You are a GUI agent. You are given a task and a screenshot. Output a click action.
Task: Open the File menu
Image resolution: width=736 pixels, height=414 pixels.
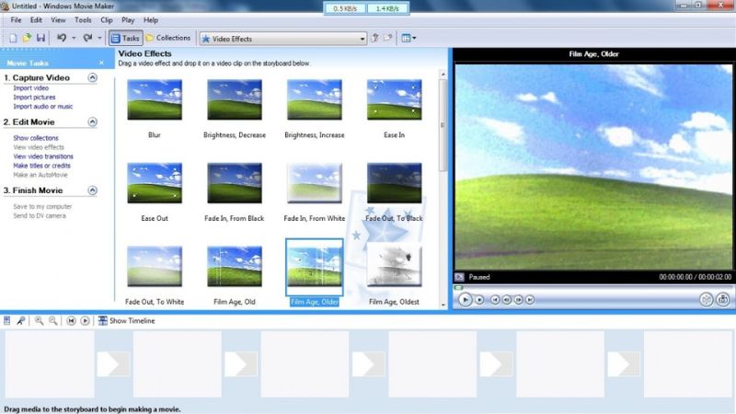pos(16,20)
